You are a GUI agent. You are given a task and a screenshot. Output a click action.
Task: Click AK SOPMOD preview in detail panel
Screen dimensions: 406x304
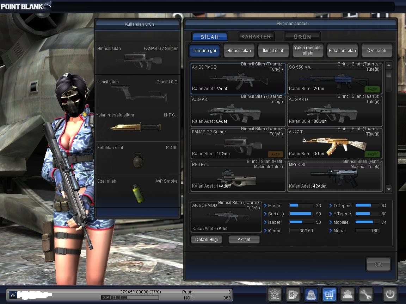[226, 217]
